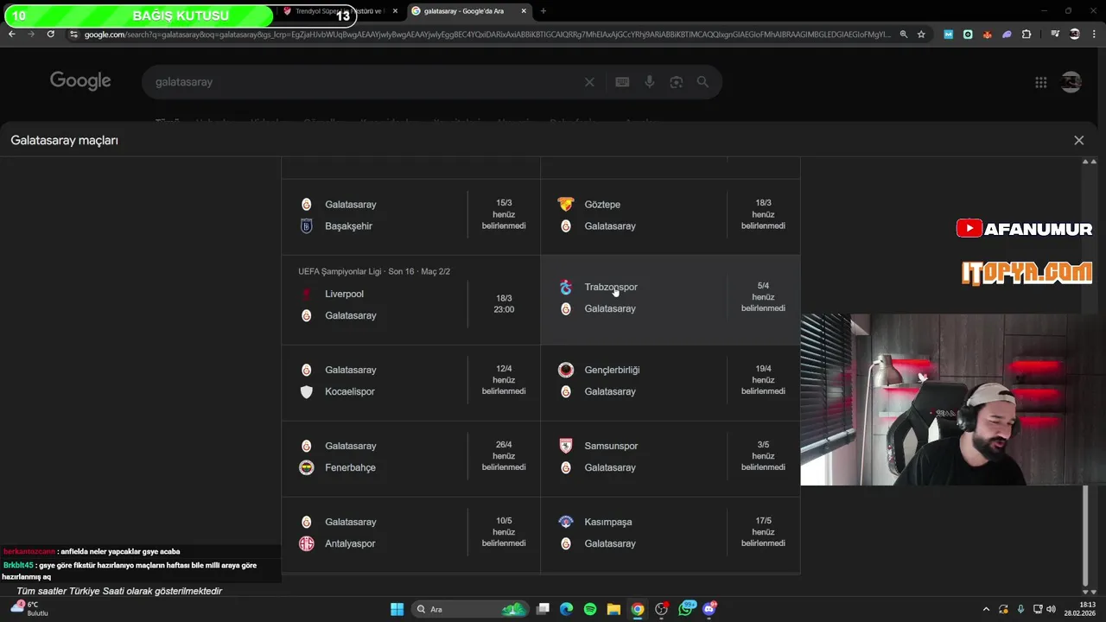Click the Google logo
The height and width of the screenshot is (622, 1106).
click(x=80, y=81)
